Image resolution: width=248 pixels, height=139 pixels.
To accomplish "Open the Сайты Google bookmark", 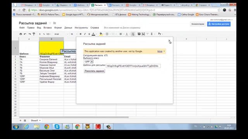I will [186, 15].
